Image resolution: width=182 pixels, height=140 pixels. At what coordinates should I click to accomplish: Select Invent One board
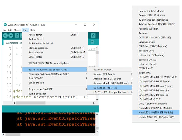tap(156, 73)
